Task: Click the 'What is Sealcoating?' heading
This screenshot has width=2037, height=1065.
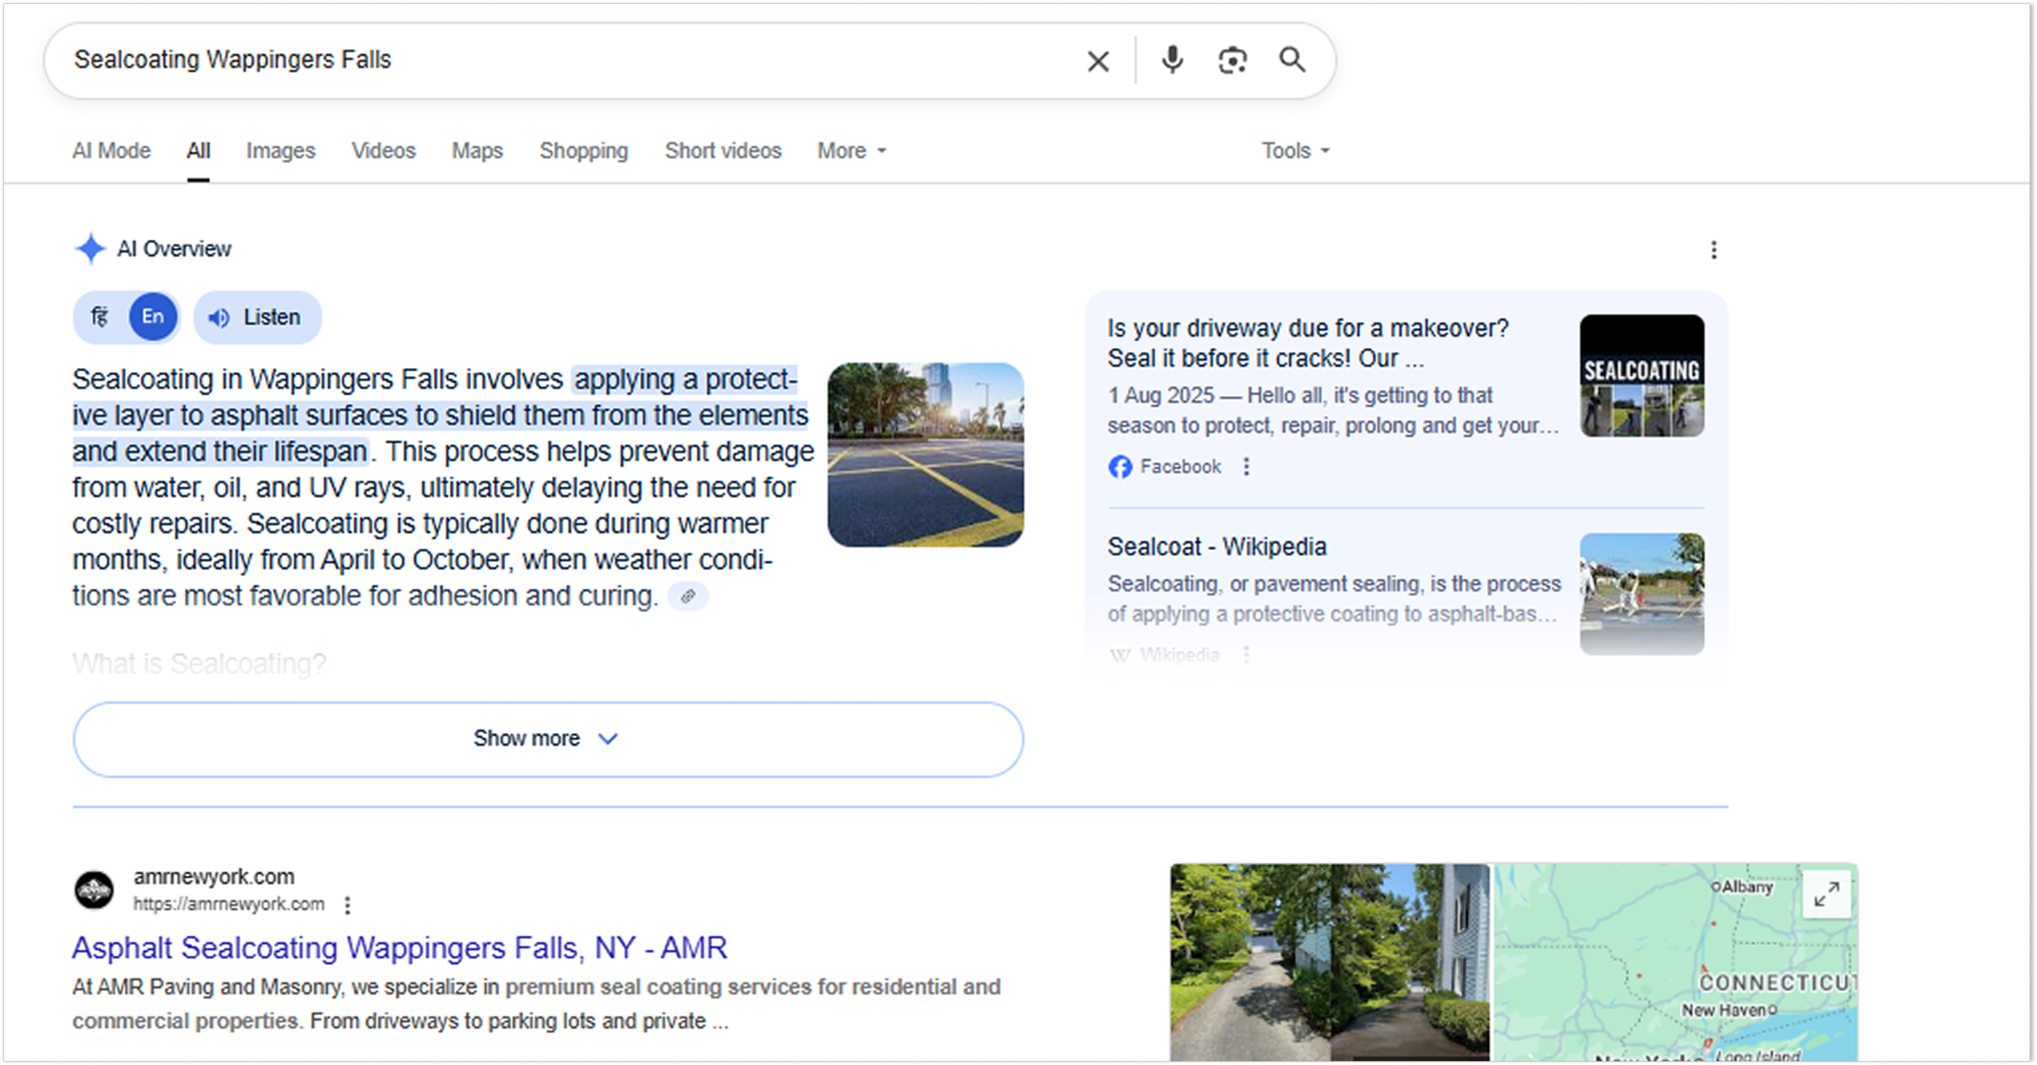Action: [x=199, y=663]
